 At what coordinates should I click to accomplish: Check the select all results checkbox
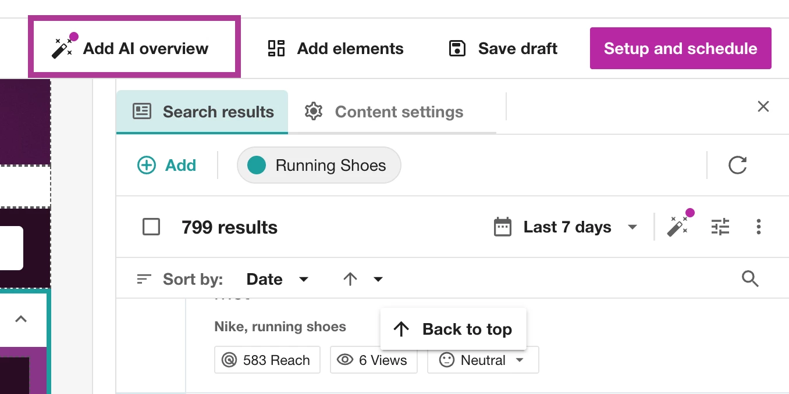coord(151,227)
